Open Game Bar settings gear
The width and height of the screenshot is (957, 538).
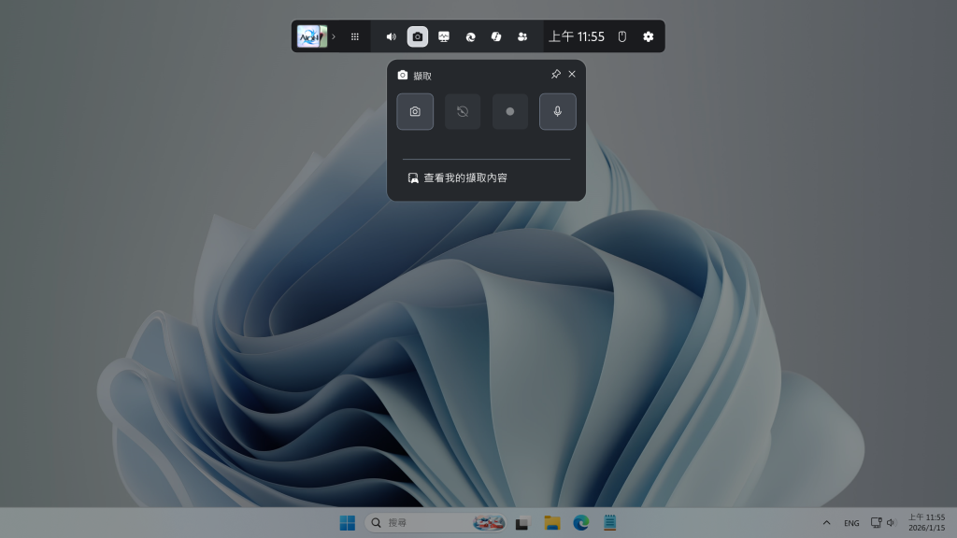(x=649, y=36)
